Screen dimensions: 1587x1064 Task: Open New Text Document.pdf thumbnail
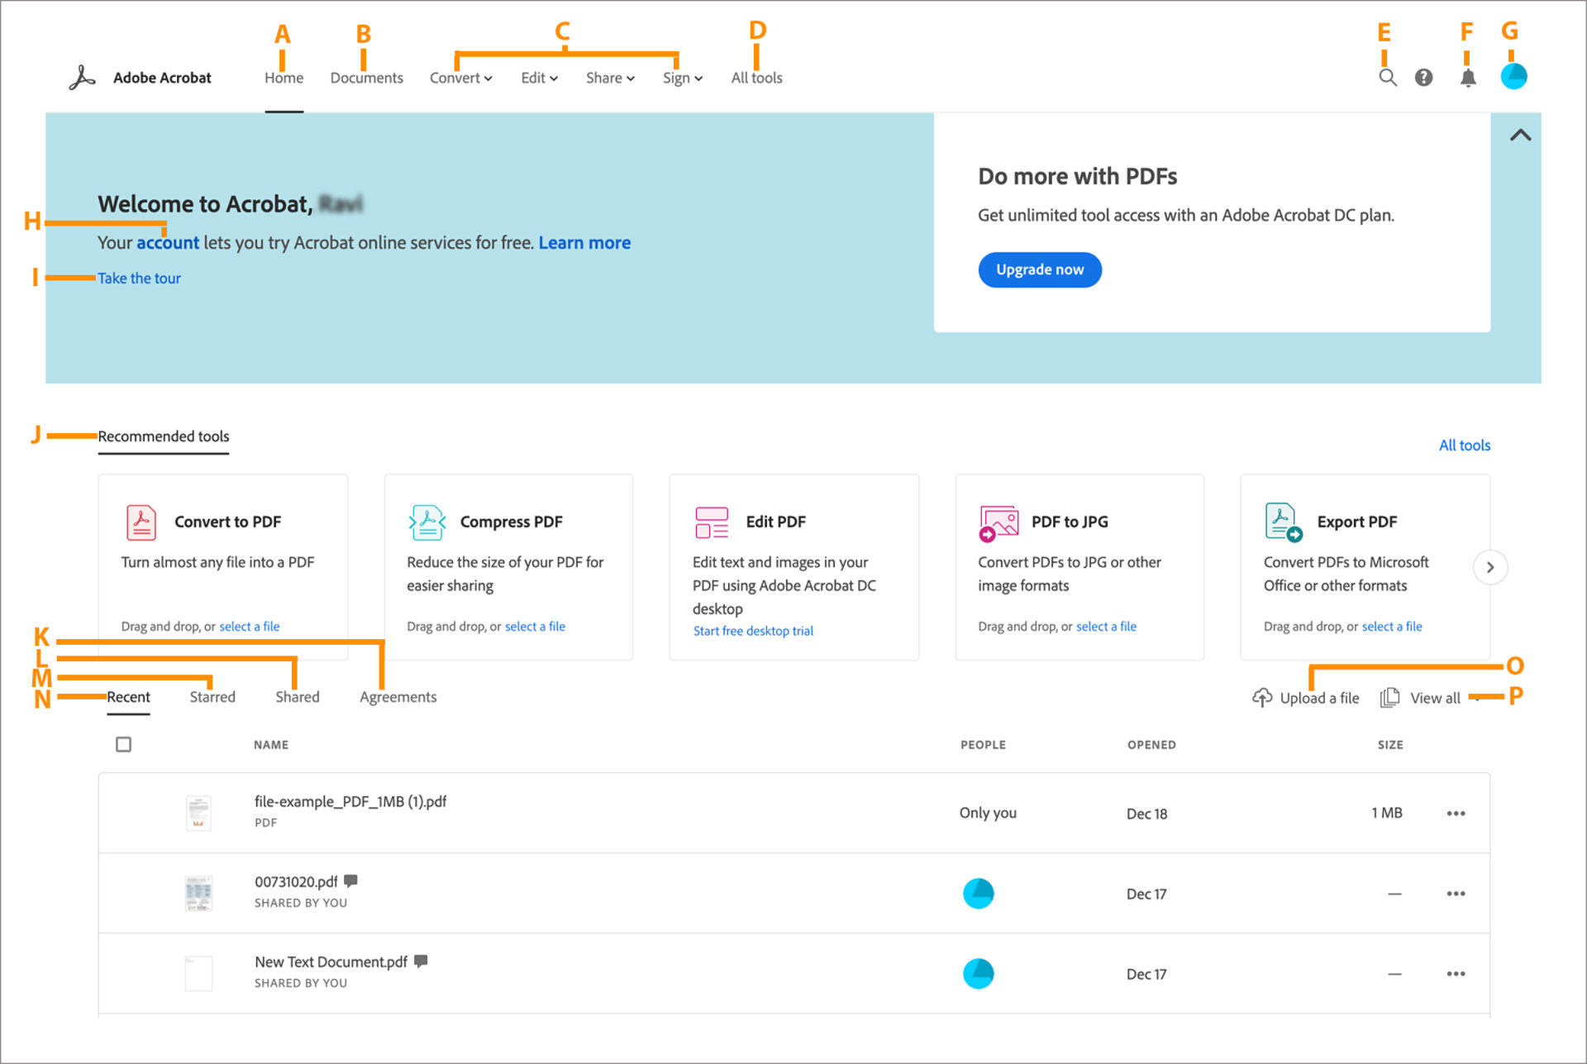click(198, 973)
